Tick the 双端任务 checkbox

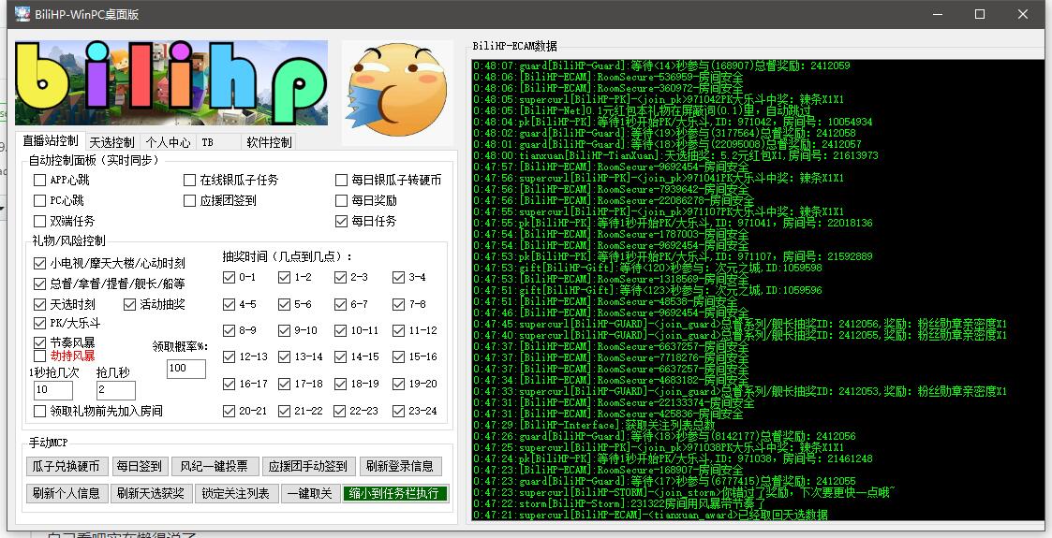pyautogui.click(x=39, y=221)
